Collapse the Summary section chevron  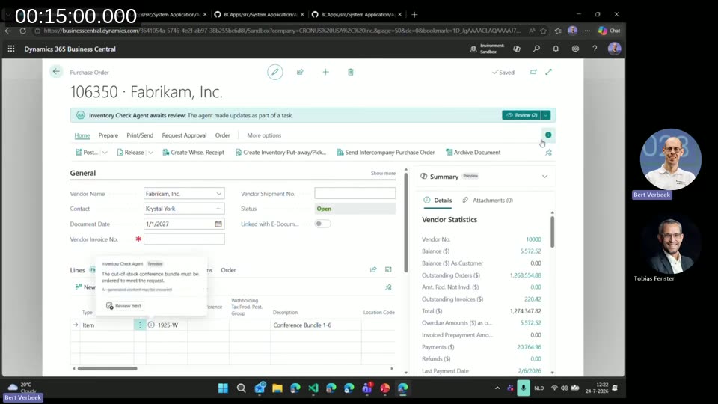pyautogui.click(x=545, y=177)
